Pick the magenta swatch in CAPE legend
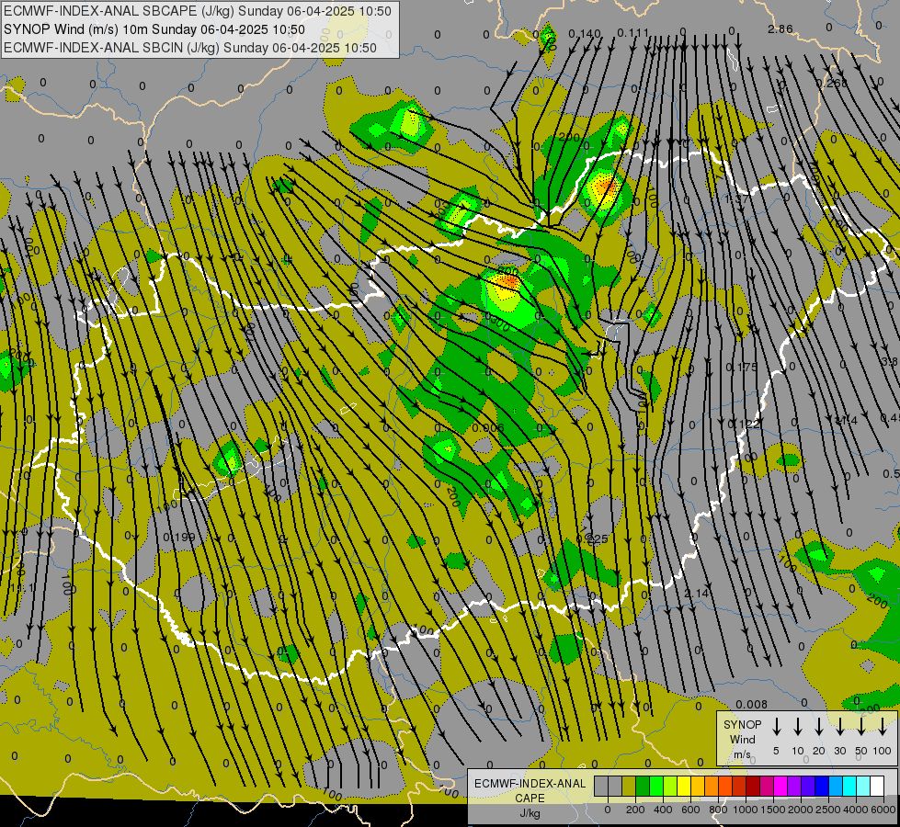This screenshot has width=900, height=827. point(780,787)
